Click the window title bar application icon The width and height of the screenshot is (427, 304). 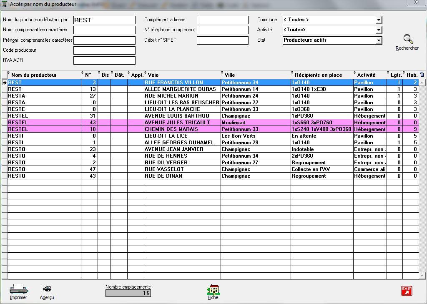(5, 4)
